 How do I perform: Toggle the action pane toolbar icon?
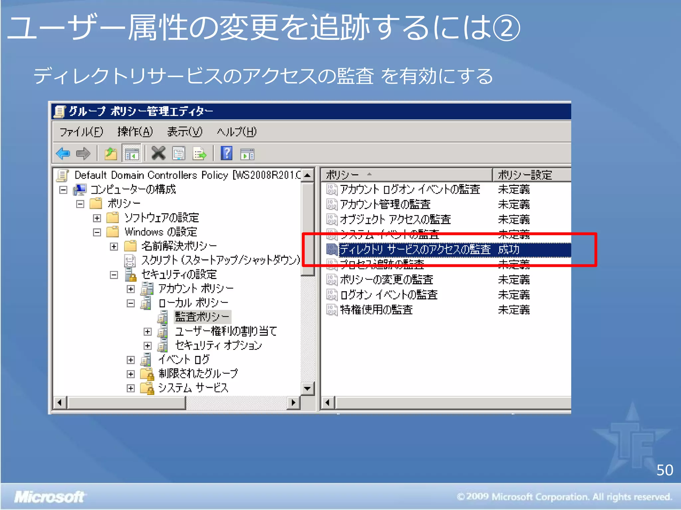(x=247, y=154)
